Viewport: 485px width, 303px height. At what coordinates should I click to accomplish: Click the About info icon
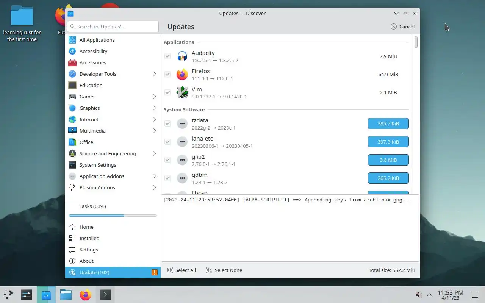pyautogui.click(x=72, y=261)
